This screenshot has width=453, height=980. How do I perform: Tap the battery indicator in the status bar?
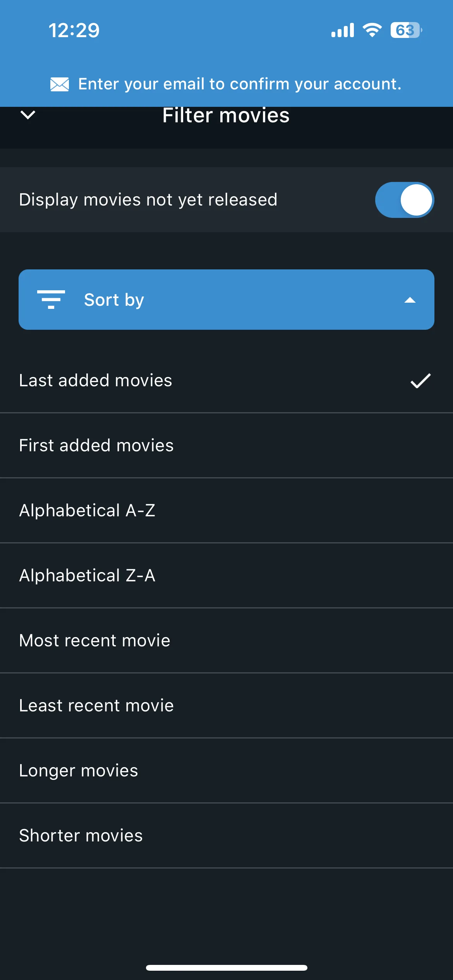click(x=406, y=30)
